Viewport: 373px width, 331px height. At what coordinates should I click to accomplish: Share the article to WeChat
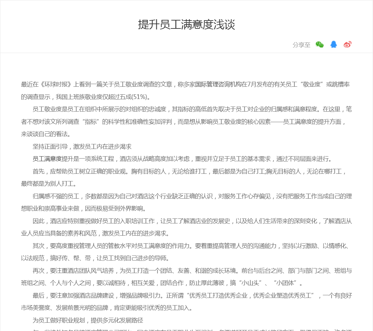point(320,45)
